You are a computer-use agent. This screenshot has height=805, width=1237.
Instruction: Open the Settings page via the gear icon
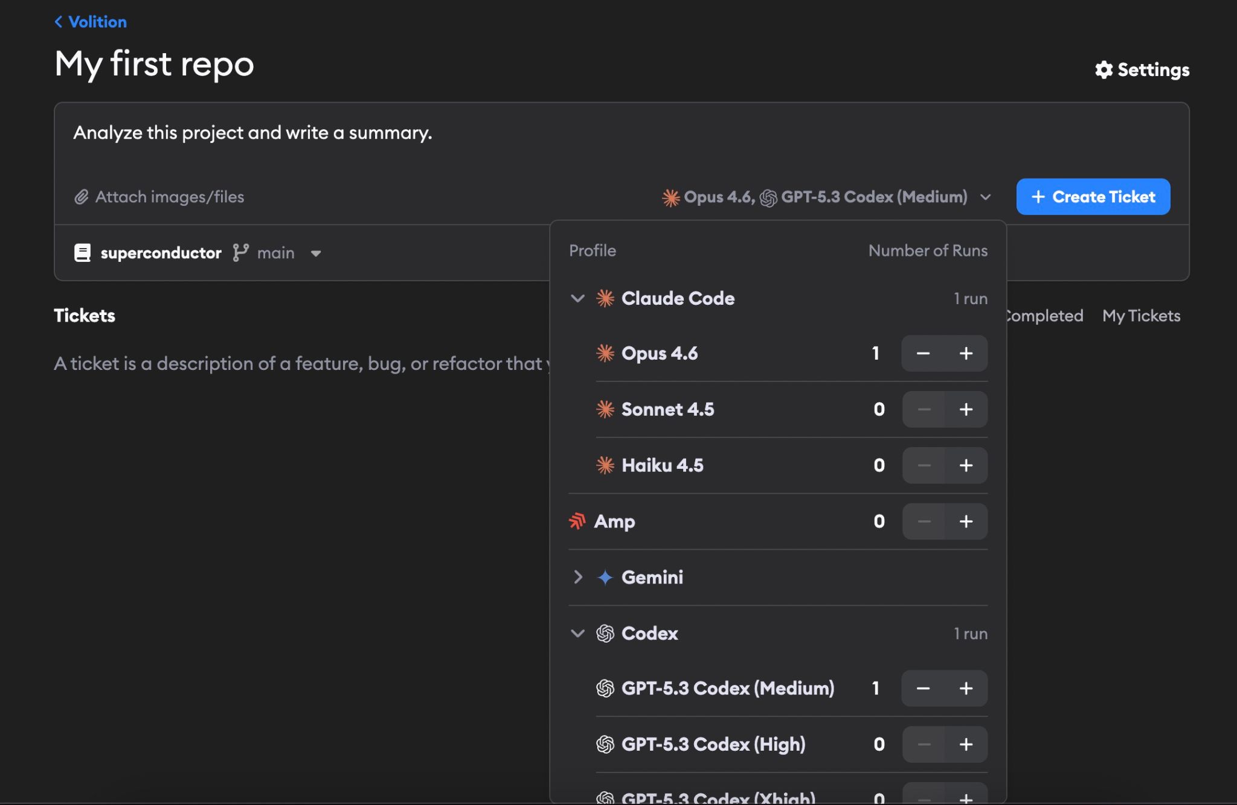click(1105, 69)
